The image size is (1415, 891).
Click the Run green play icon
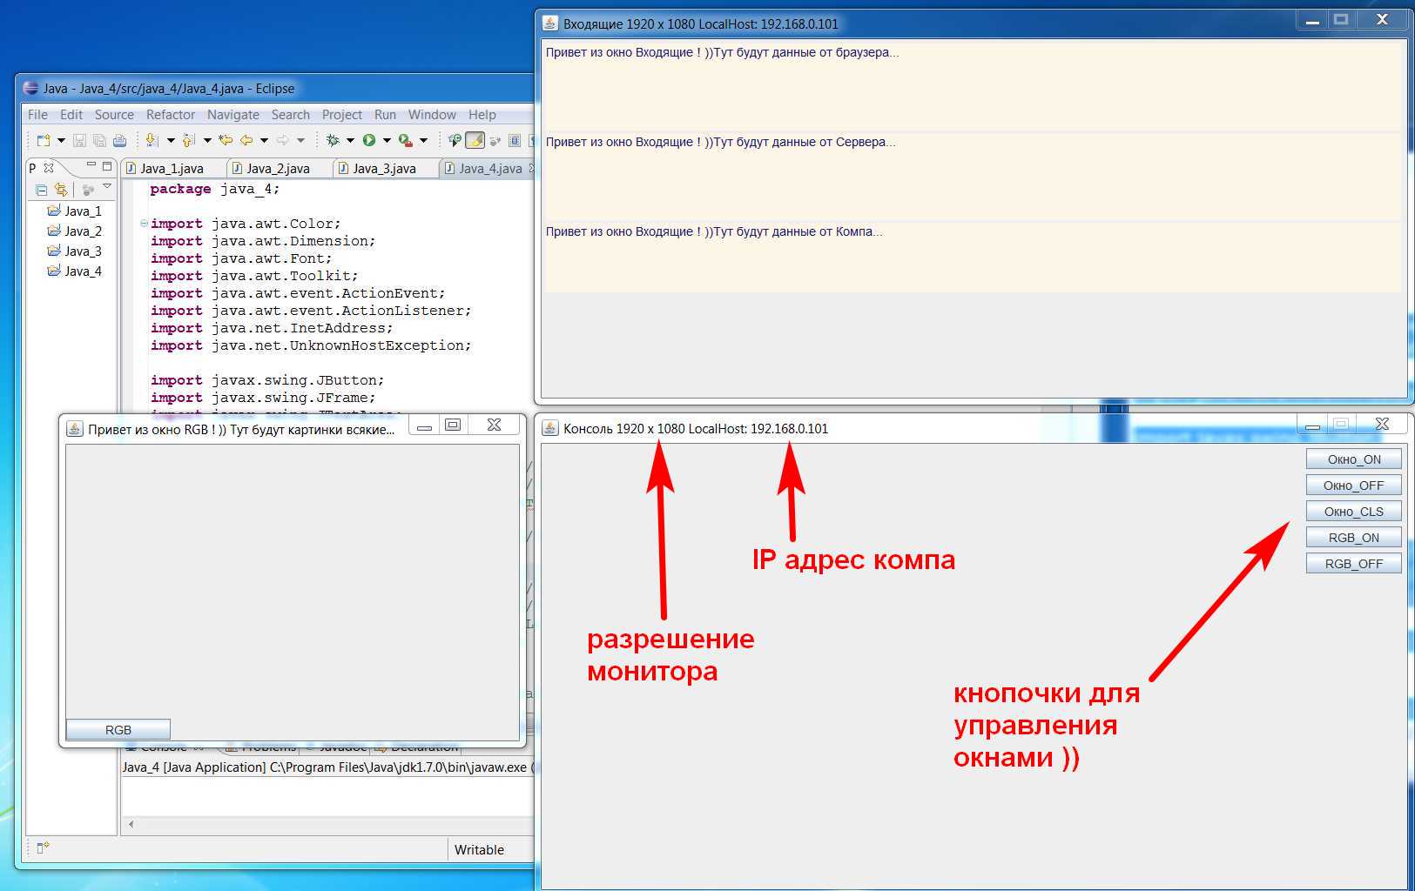(369, 140)
